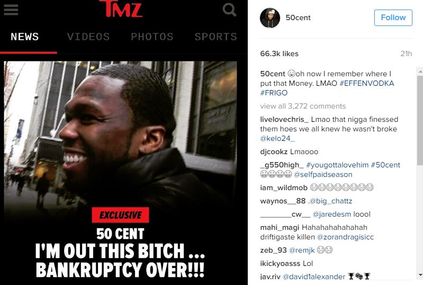Click the #EFFENVODKA hashtag
This screenshot has height=285, width=423.
367,83
